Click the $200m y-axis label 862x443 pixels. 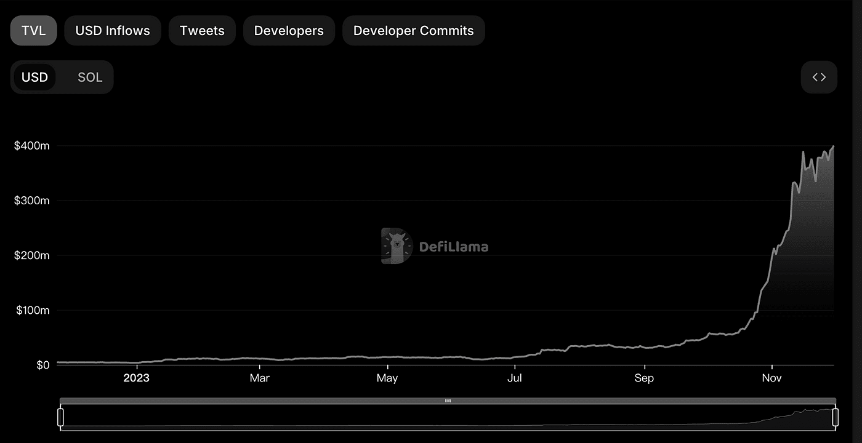(31, 255)
